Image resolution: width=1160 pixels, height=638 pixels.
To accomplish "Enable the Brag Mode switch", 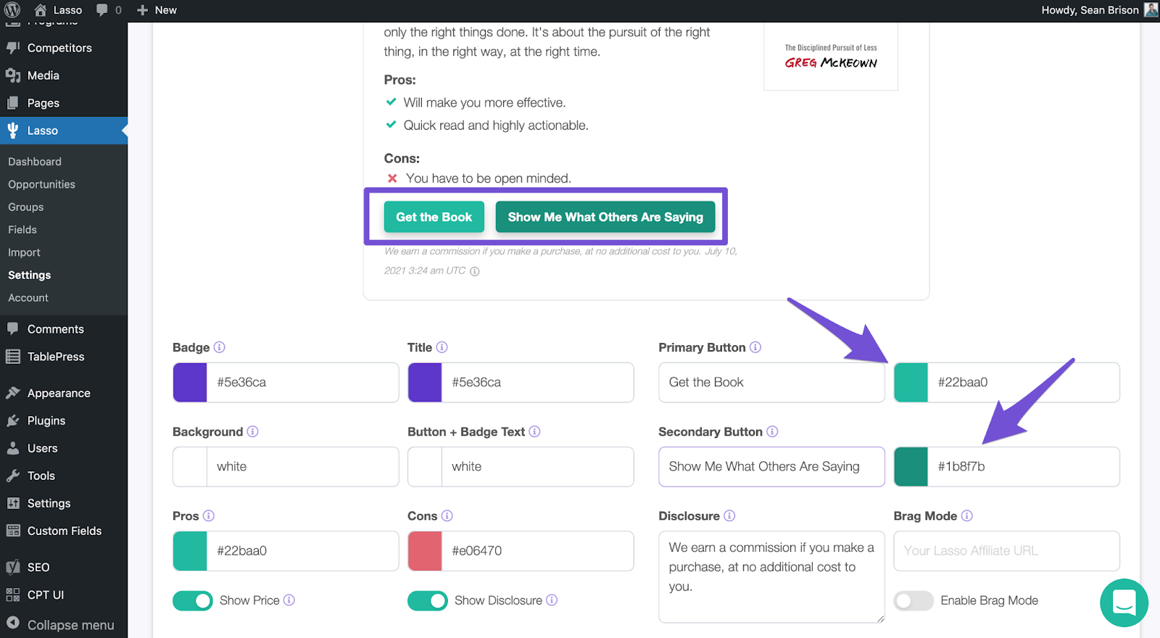I will pos(913,600).
